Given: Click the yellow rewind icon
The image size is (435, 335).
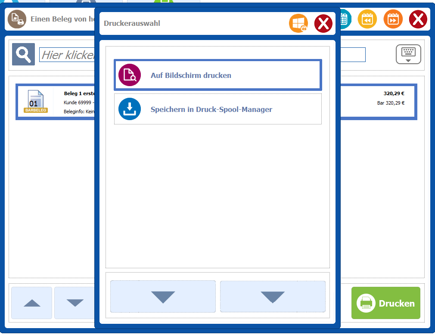Looking at the screenshot, I should 367,19.
